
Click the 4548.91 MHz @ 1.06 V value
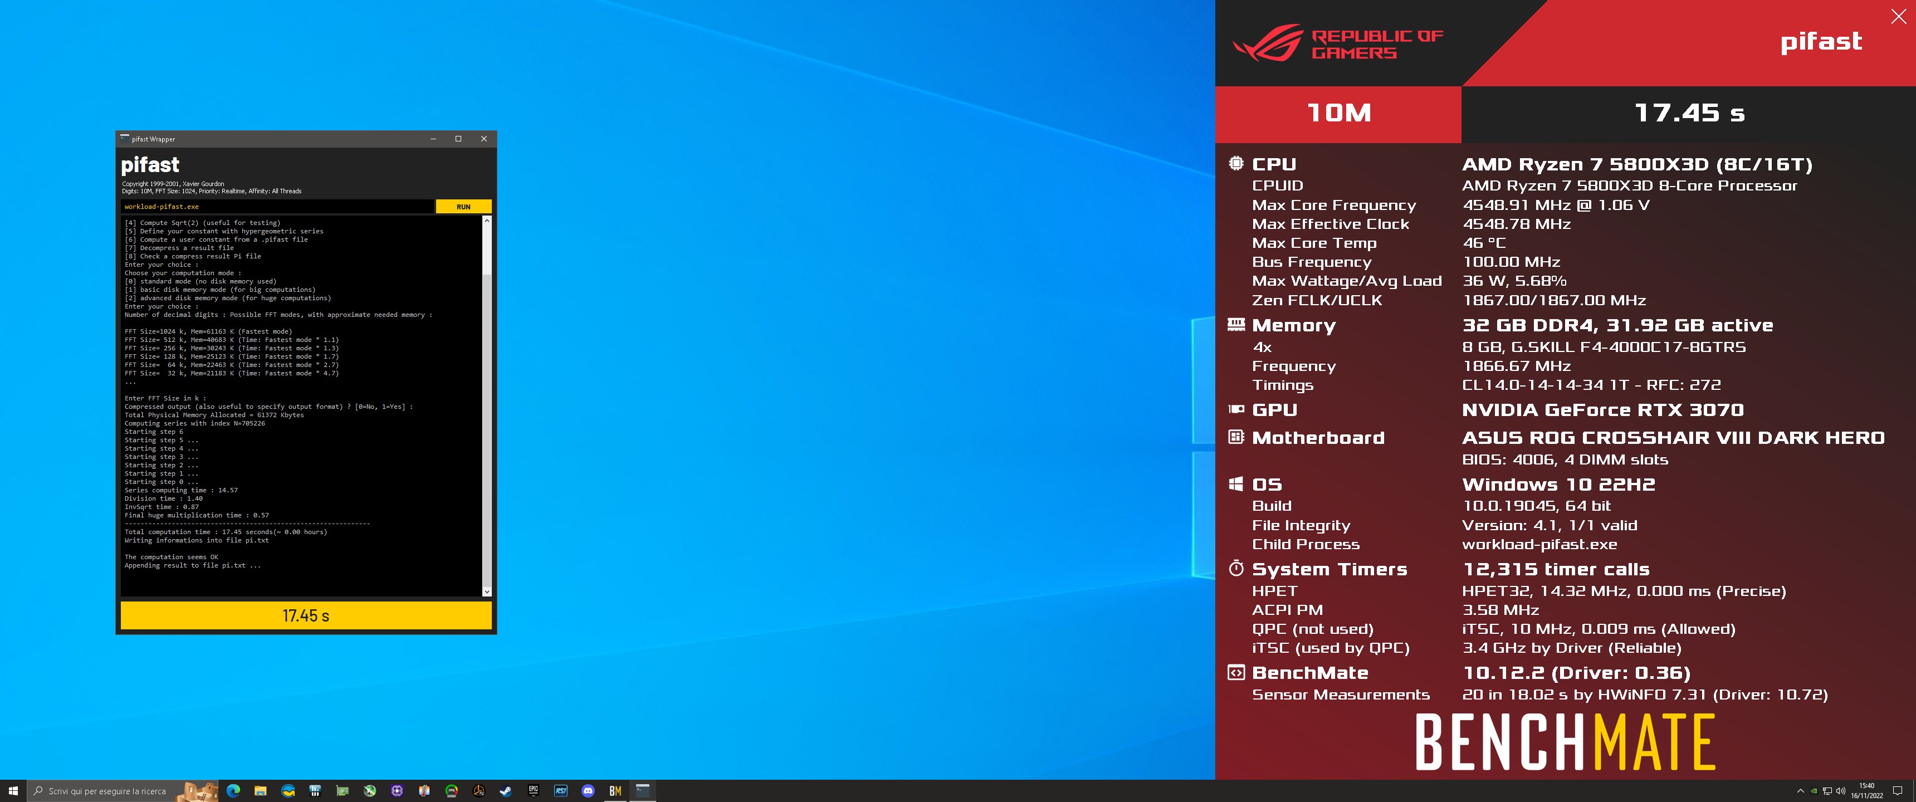pyautogui.click(x=1556, y=204)
